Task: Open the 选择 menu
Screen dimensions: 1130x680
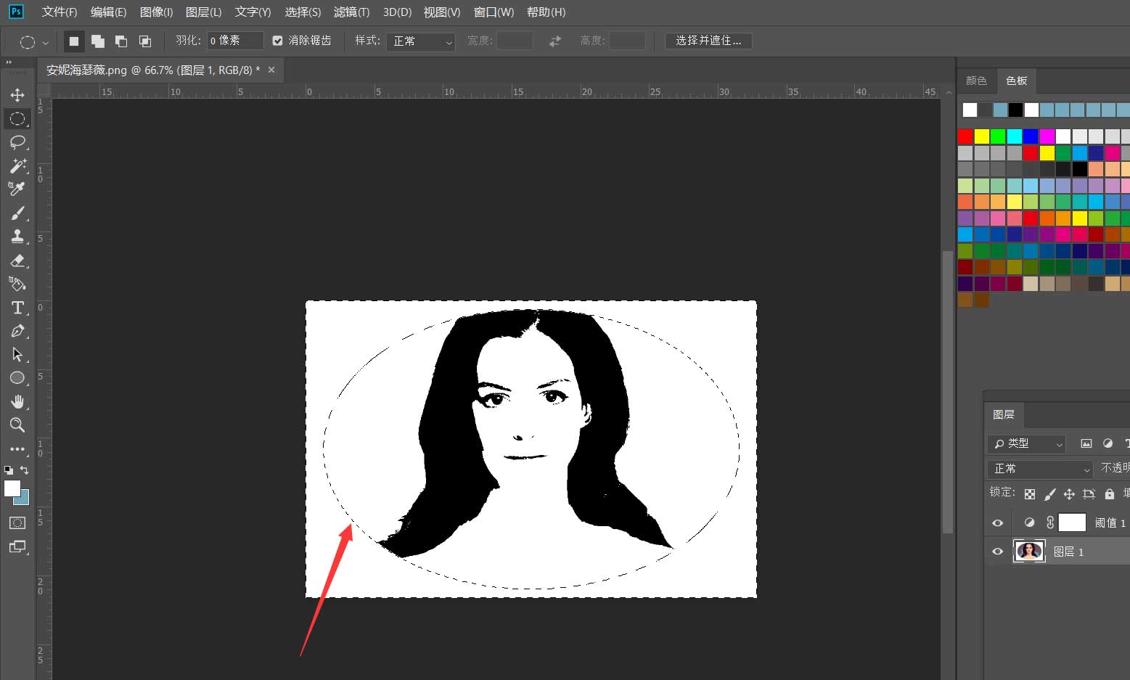Action: [x=303, y=12]
